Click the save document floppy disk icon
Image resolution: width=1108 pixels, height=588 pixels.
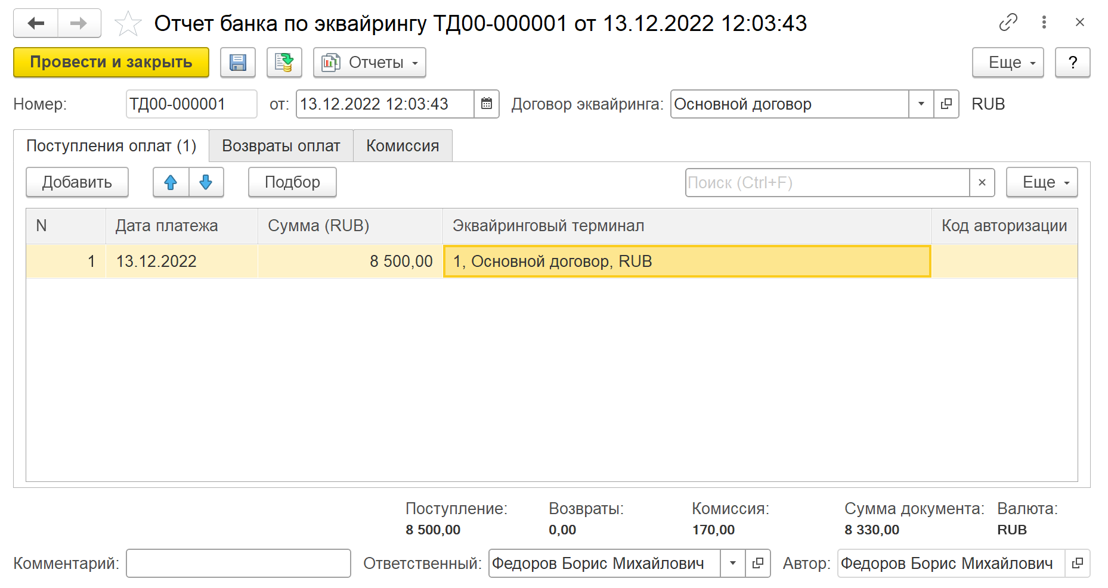237,63
